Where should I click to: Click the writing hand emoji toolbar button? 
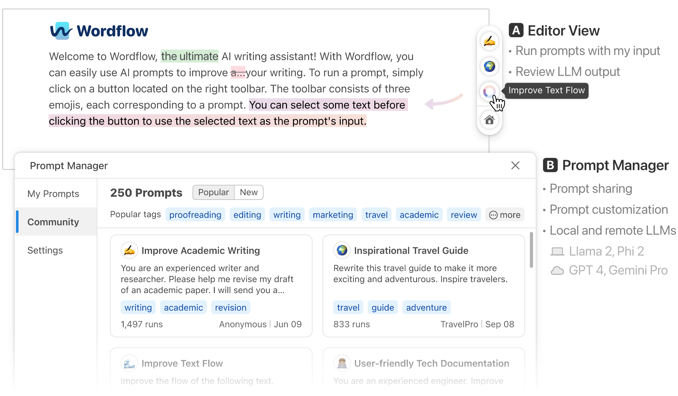pos(489,41)
